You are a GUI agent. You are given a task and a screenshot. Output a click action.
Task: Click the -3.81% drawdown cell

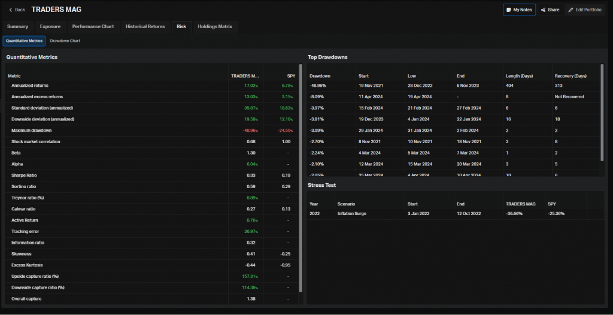click(317, 119)
